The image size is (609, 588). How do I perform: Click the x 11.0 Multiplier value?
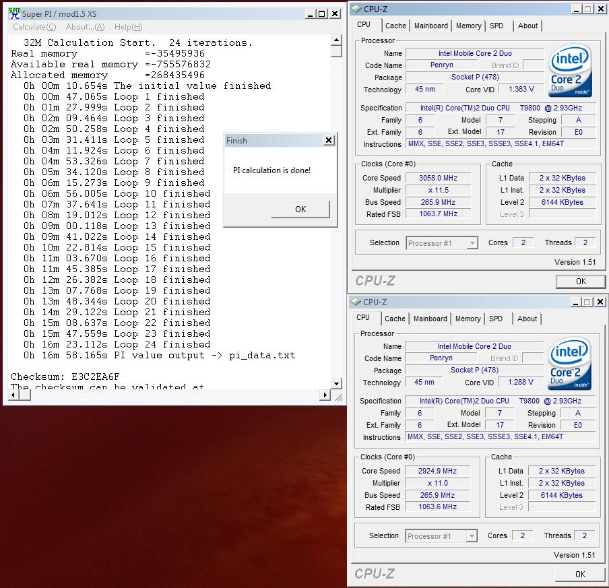[437, 483]
